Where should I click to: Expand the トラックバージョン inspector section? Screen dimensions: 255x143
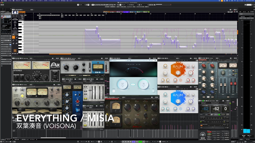click(6, 36)
